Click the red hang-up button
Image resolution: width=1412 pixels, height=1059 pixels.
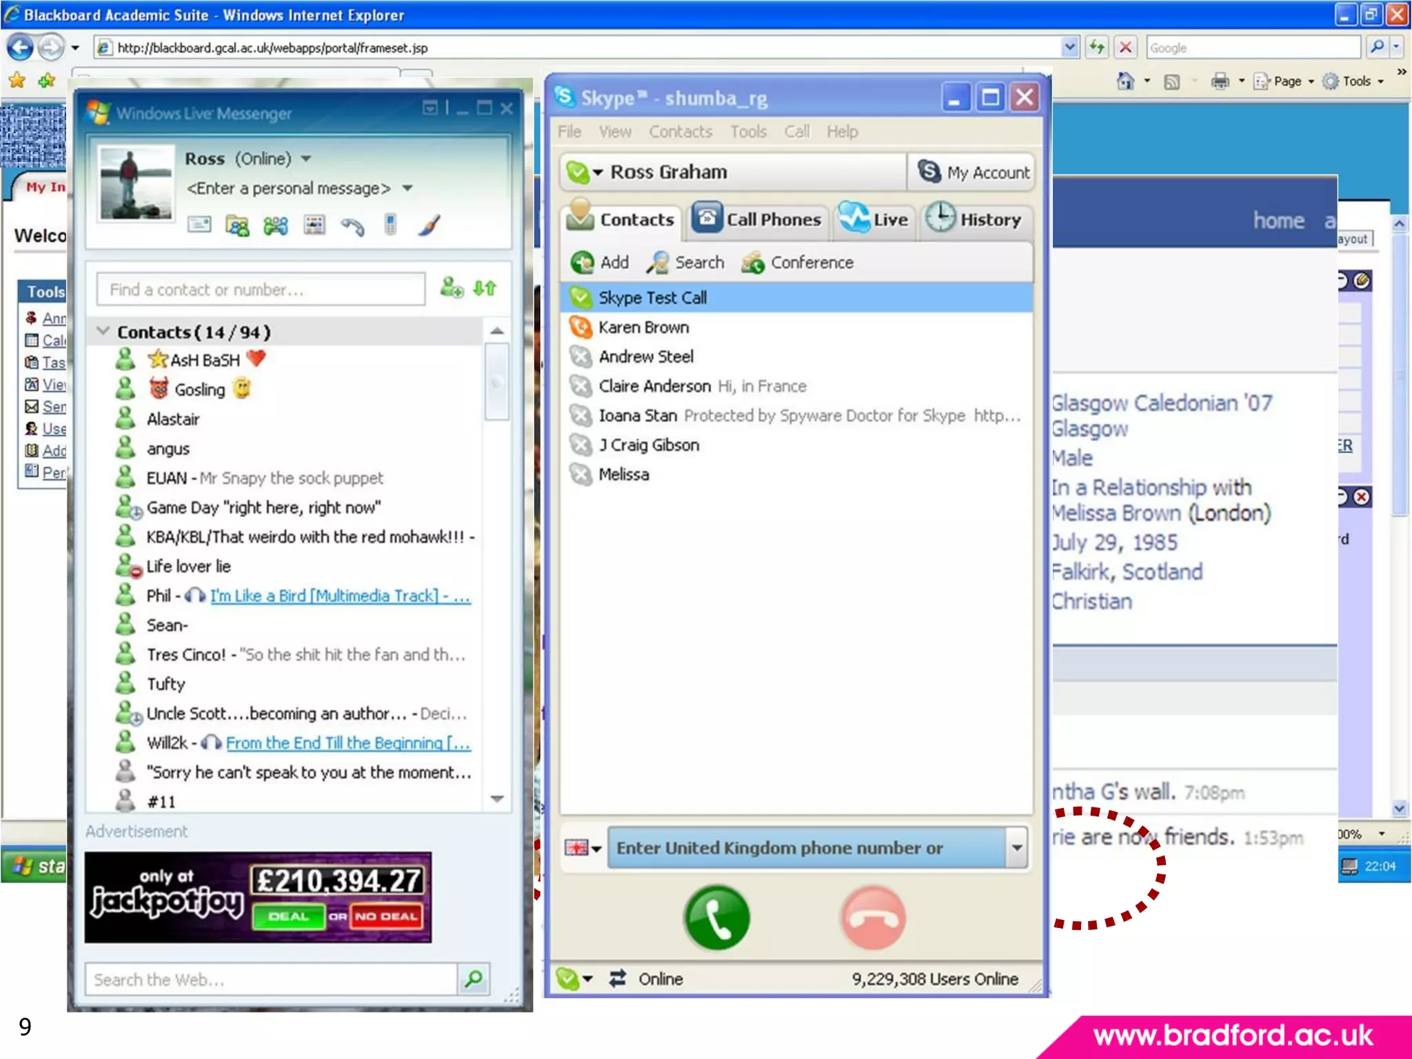click(x=873, y=918)
